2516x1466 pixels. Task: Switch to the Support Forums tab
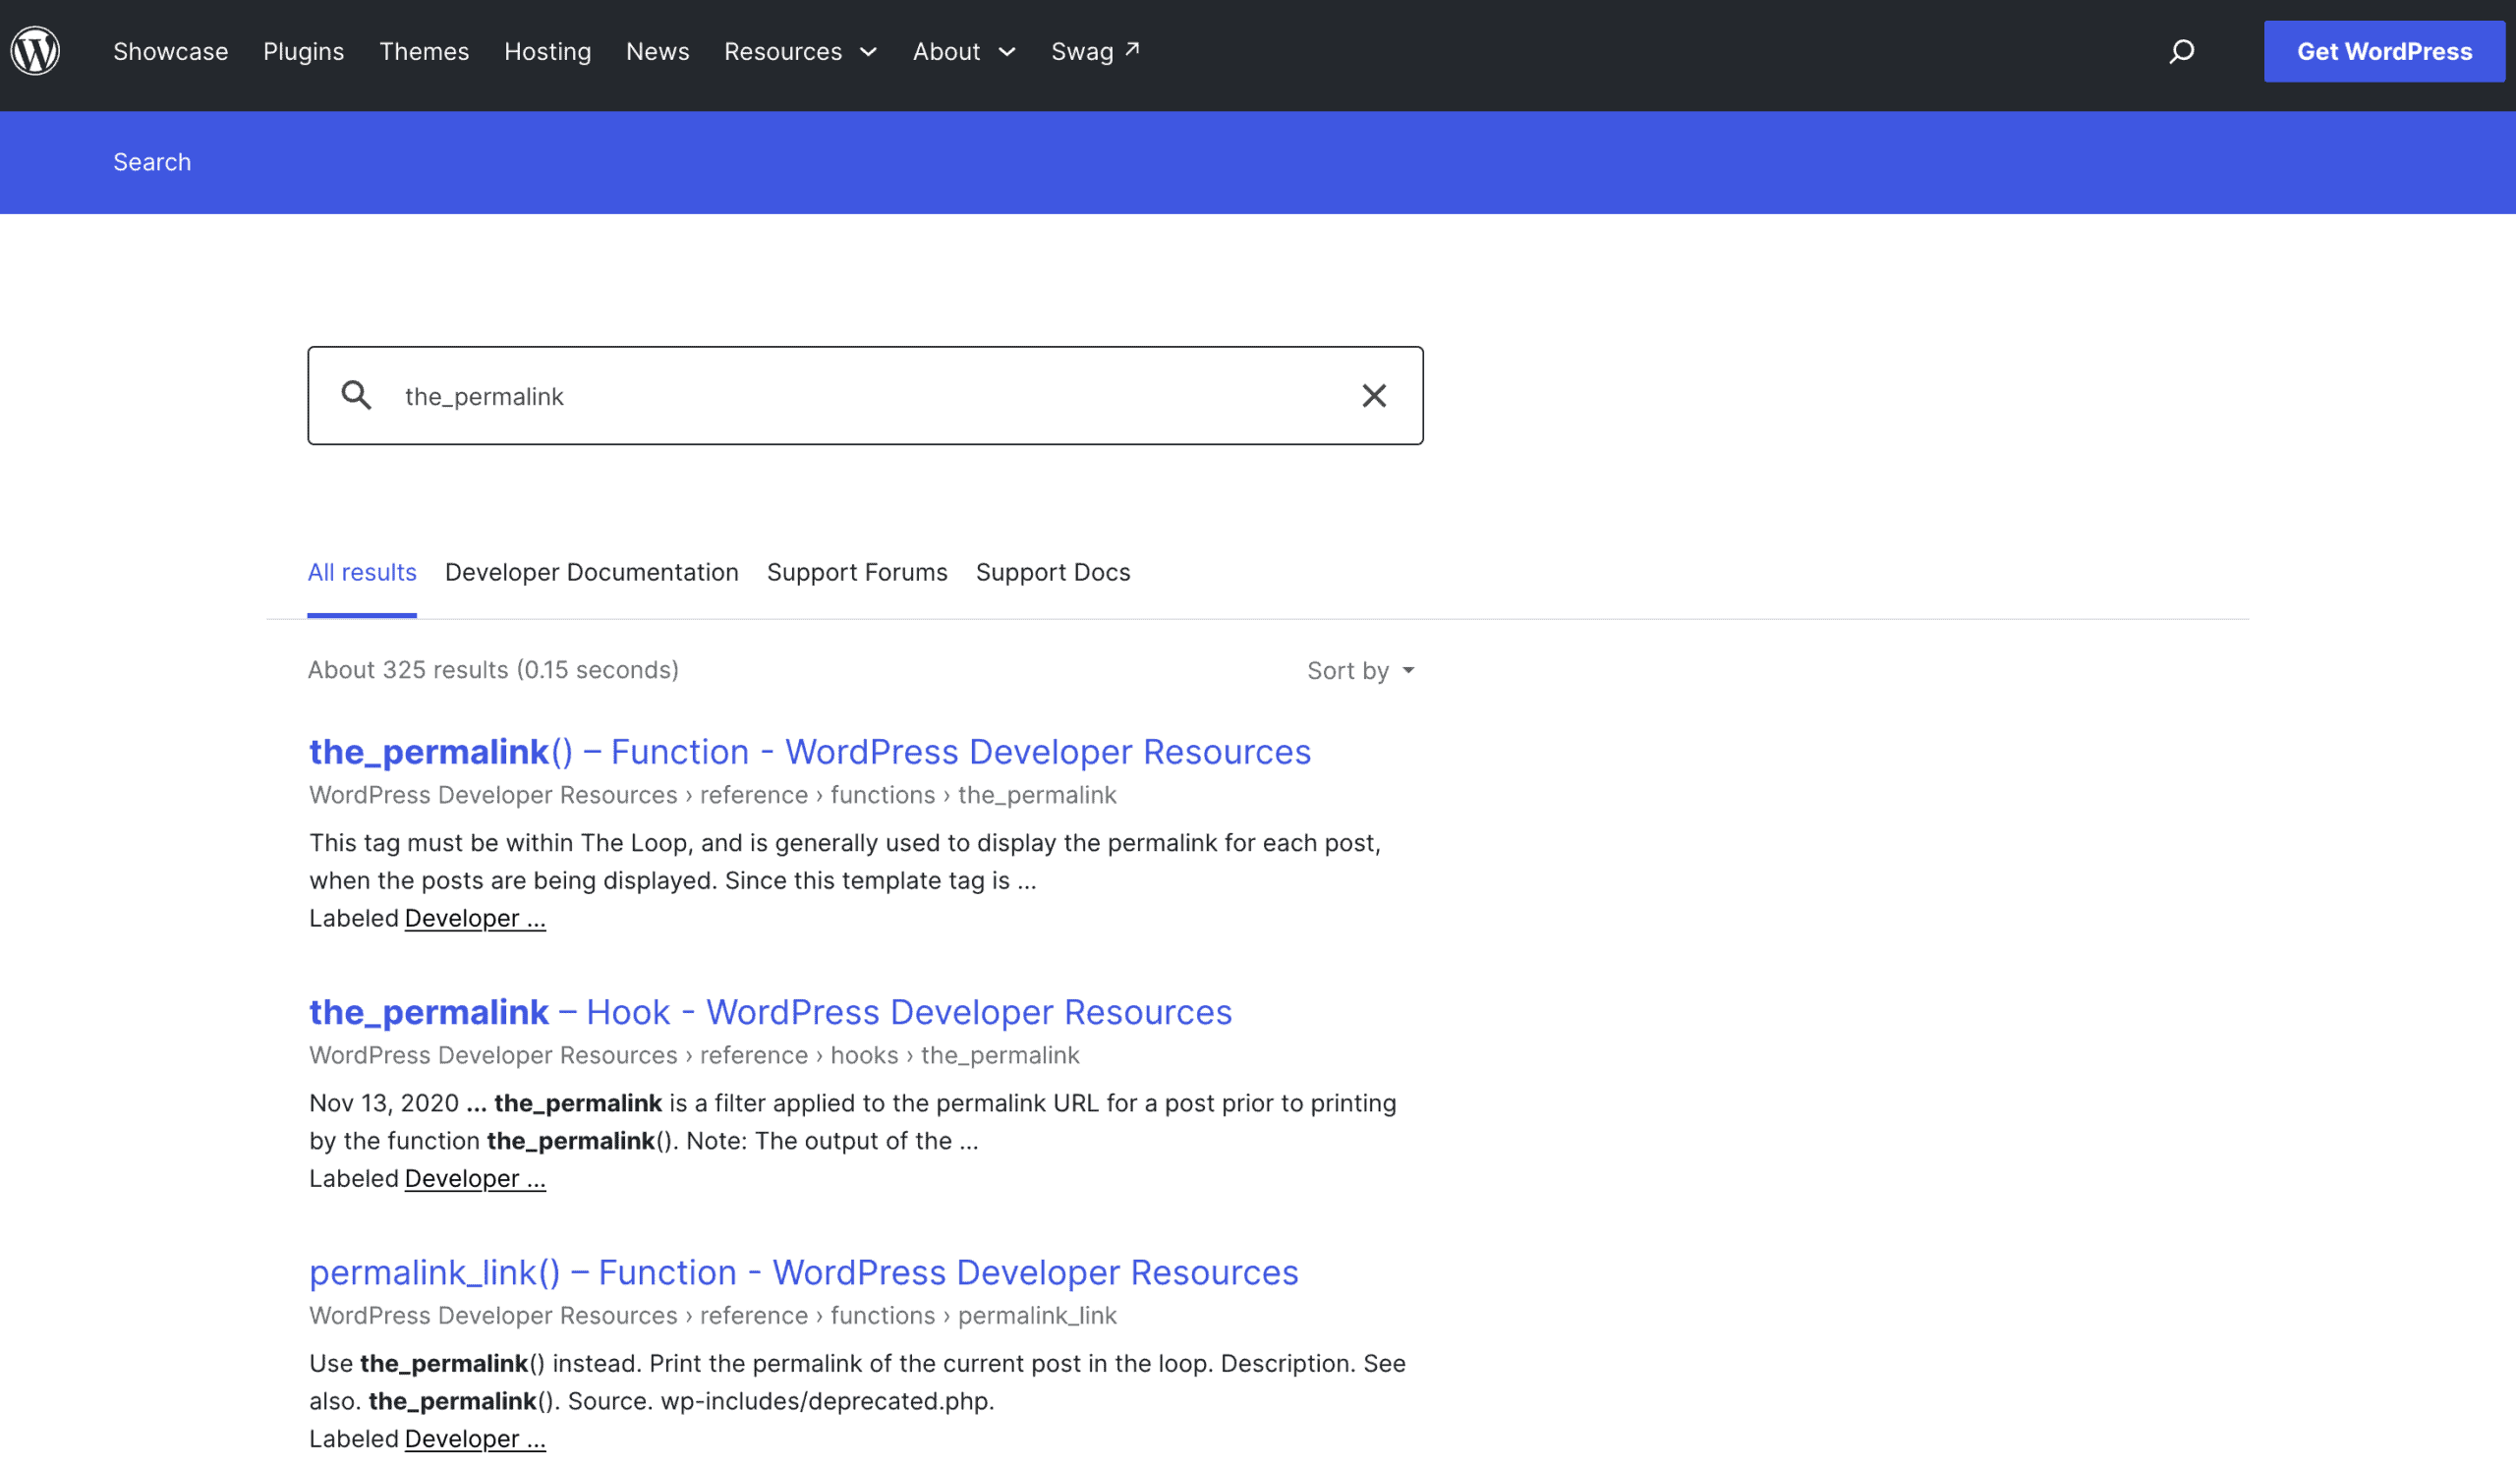(858, 573)
